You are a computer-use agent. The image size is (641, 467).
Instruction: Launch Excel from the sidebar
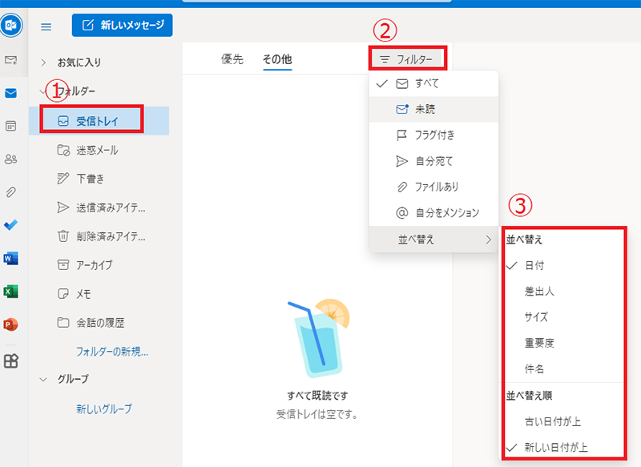point(11,292)
